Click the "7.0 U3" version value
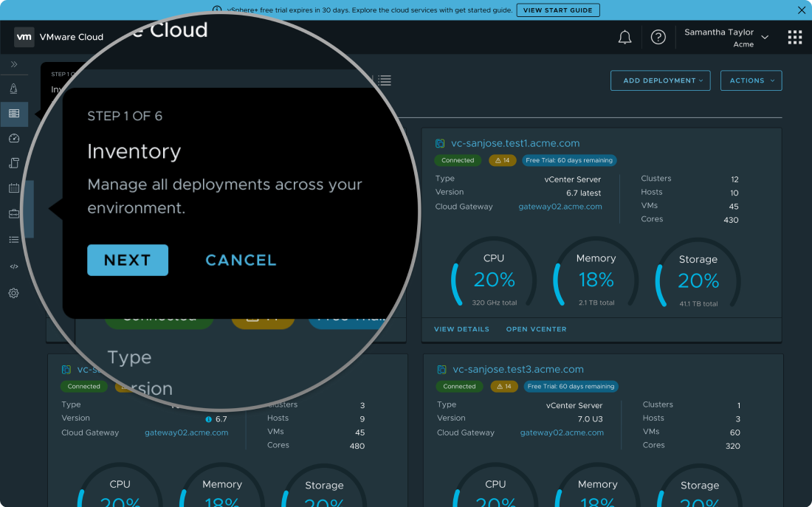This screenshot has width=812, height=507. click(x=591, y=419)
